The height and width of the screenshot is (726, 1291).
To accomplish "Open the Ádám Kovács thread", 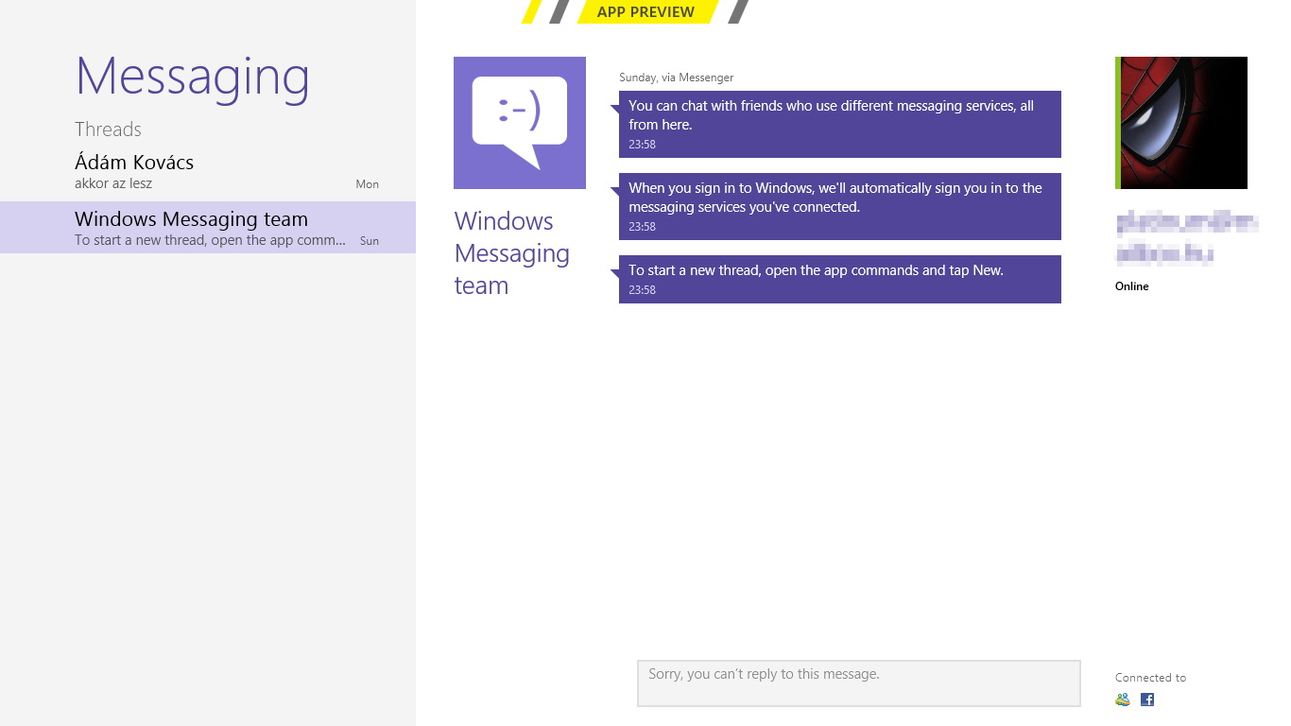I will click(208, 172).
